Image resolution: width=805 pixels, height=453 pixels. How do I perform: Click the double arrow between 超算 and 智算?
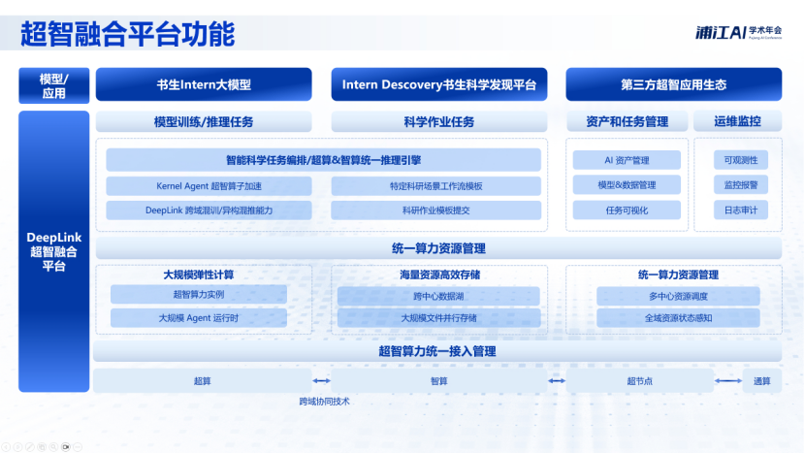(322, 381)
